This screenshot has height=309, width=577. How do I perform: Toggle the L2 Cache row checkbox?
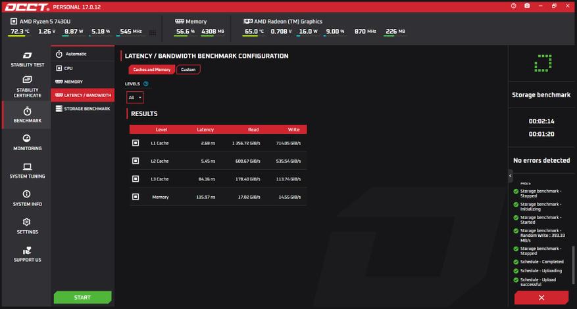pyautogui.click(x=136, y=161)
